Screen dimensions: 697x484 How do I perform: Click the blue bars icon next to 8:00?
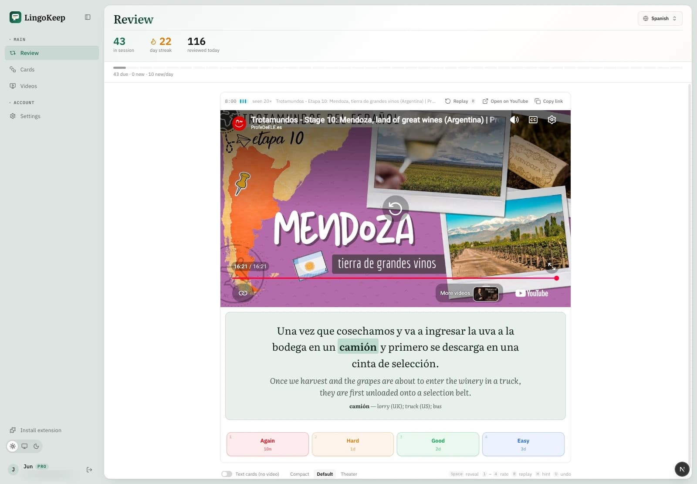(x=244, y=101)
